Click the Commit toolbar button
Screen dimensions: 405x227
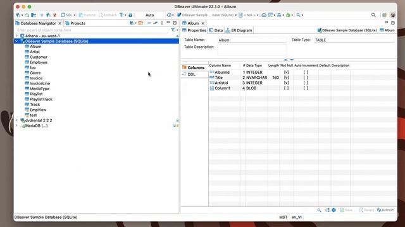[x=87, y=15]
